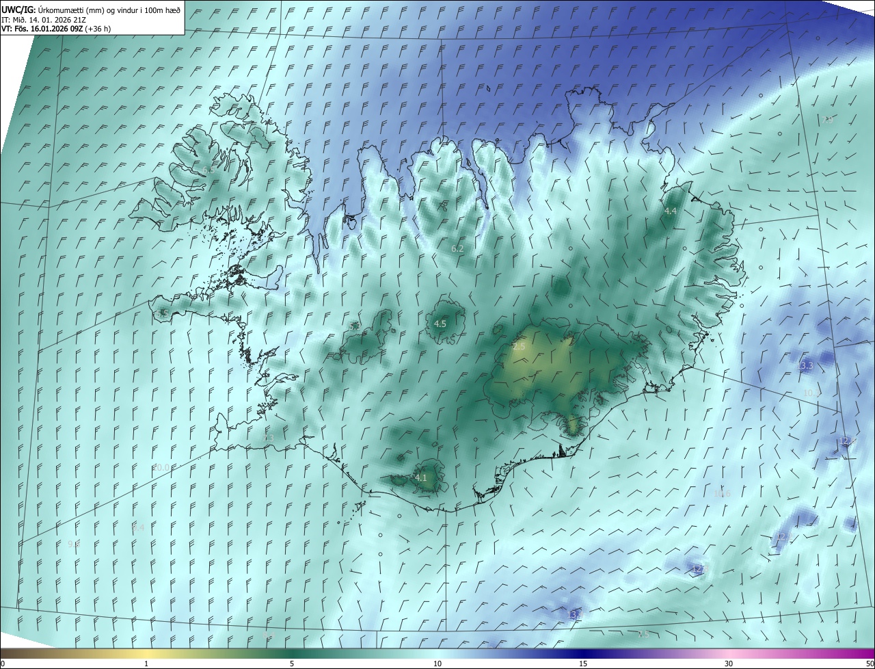Screen dimensions: 875x669
Task: Click the "IT: Mið. 14. 01. 2026 21Z" line
Action: click(x=43, y=20)
